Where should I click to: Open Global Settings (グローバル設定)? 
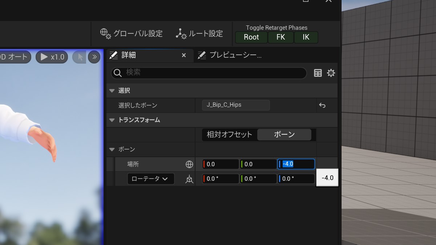(131, 34)
